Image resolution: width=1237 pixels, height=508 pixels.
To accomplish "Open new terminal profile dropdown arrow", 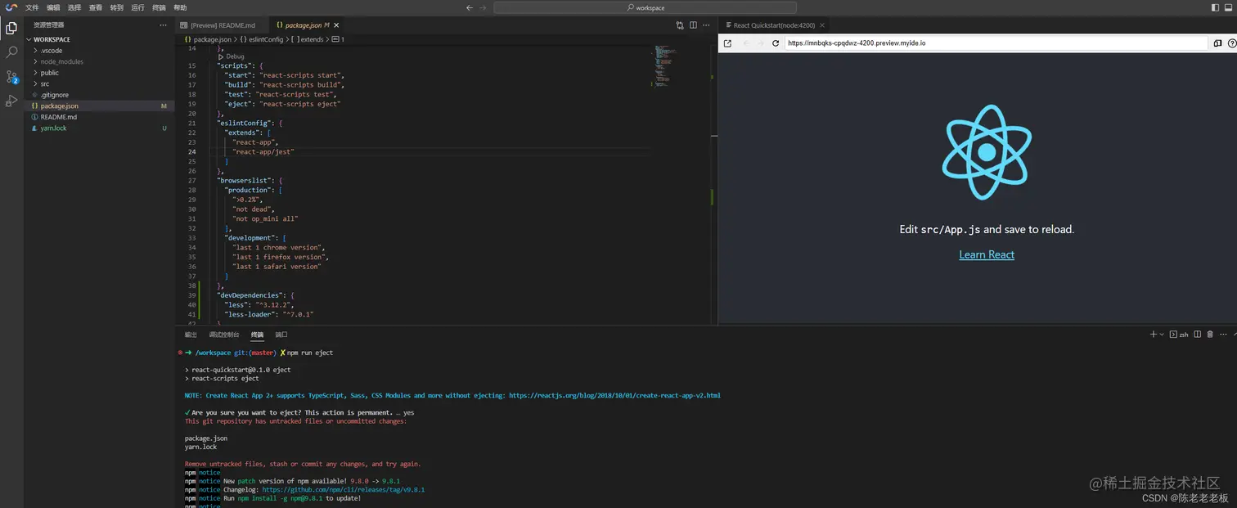I will click(1161, 335).
